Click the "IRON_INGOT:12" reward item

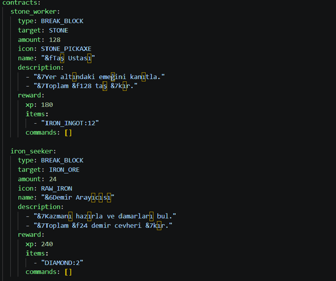70,123
